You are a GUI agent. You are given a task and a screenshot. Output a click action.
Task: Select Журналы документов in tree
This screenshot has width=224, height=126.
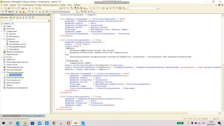pos(15,52)
